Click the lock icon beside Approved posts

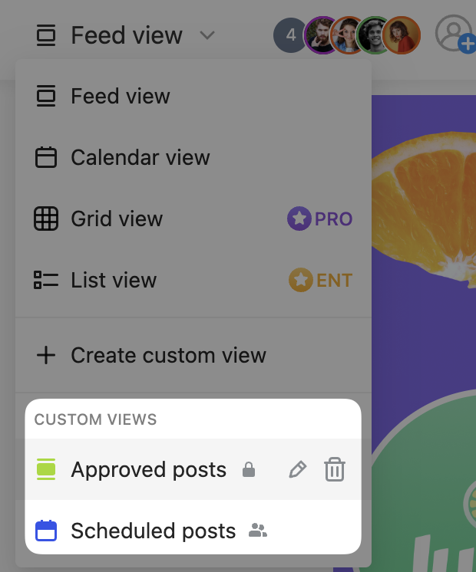[x=248, y=470]
